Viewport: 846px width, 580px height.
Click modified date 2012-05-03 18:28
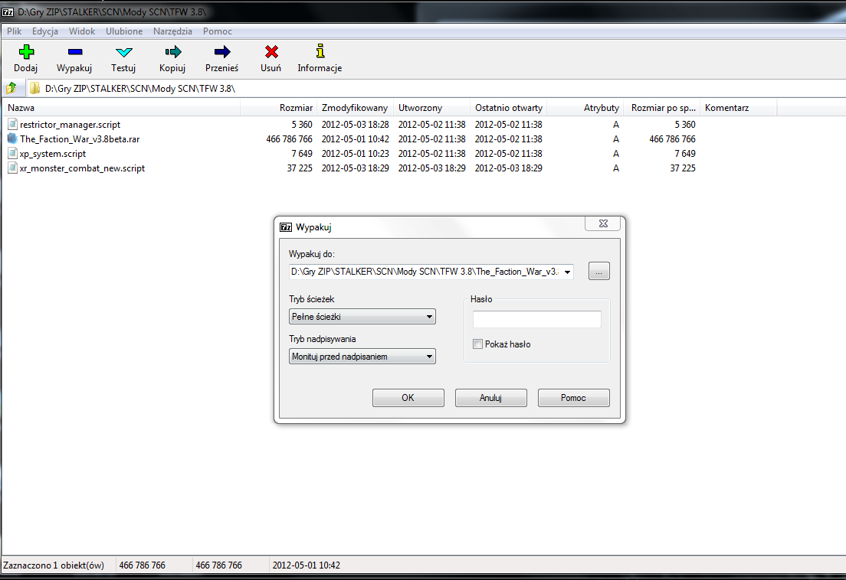click(355, 125)
